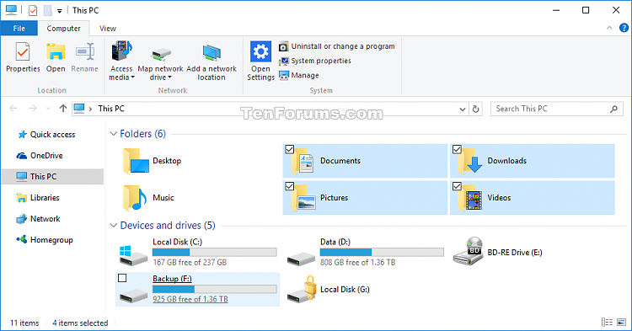The width and height of the screenshot is (632, 331).
Task: Select the BD-RE Drive (E:) icon
Action: 468,251
